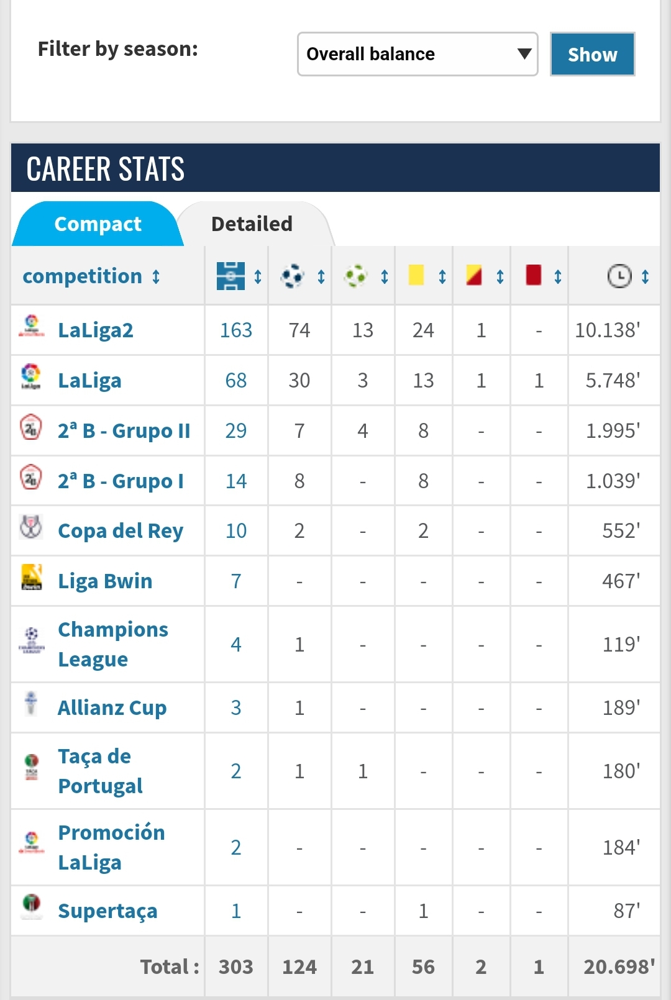Click the Liga Bwin logo icon
This screenshot has height=1000, width=671.
(x=32, y=577)
